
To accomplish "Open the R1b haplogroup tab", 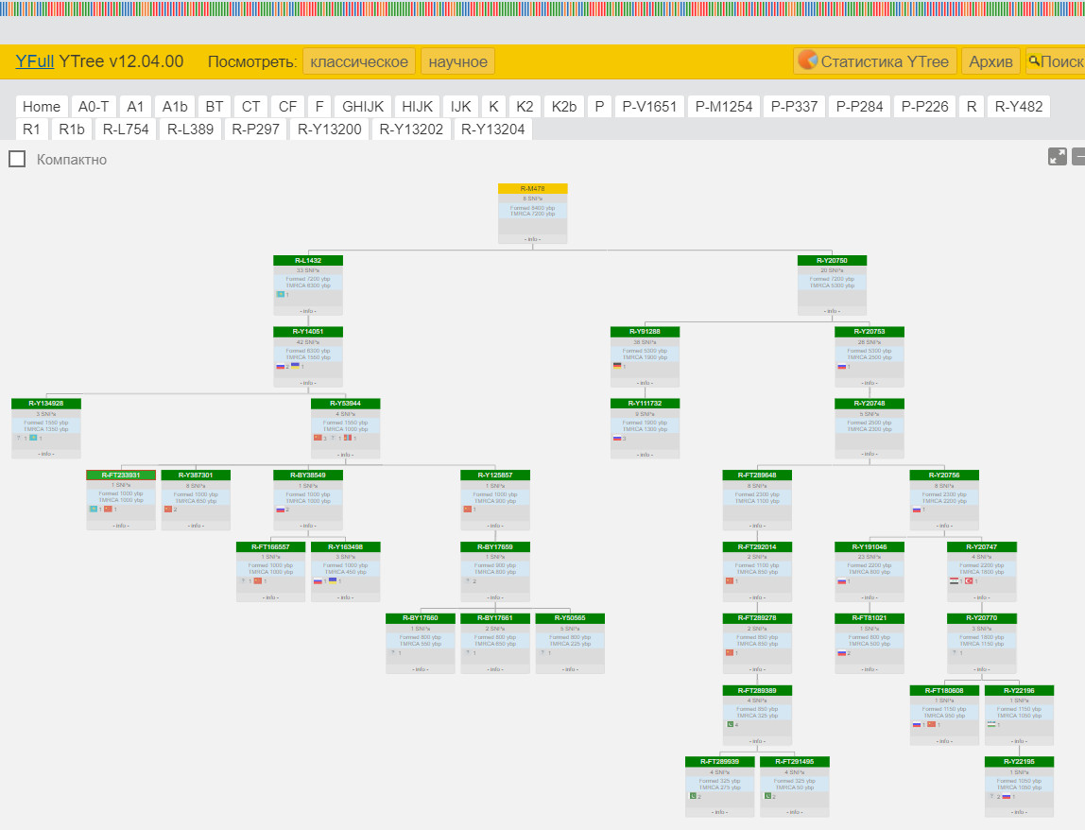I will (x=71, y=129).
